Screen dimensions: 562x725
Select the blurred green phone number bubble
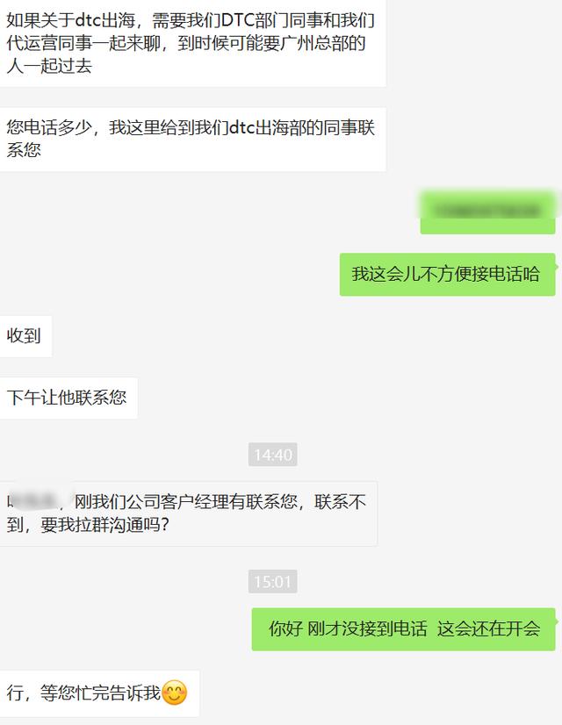click(x=487, y=212)
